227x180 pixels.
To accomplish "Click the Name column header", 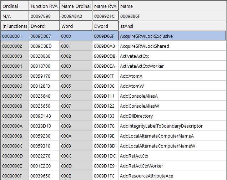I will (x=172, y=6).
